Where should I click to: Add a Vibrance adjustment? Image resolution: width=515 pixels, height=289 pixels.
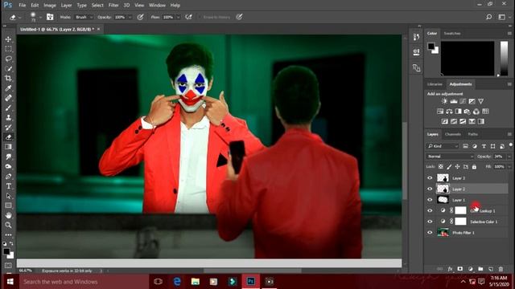(x=481, y=101)
